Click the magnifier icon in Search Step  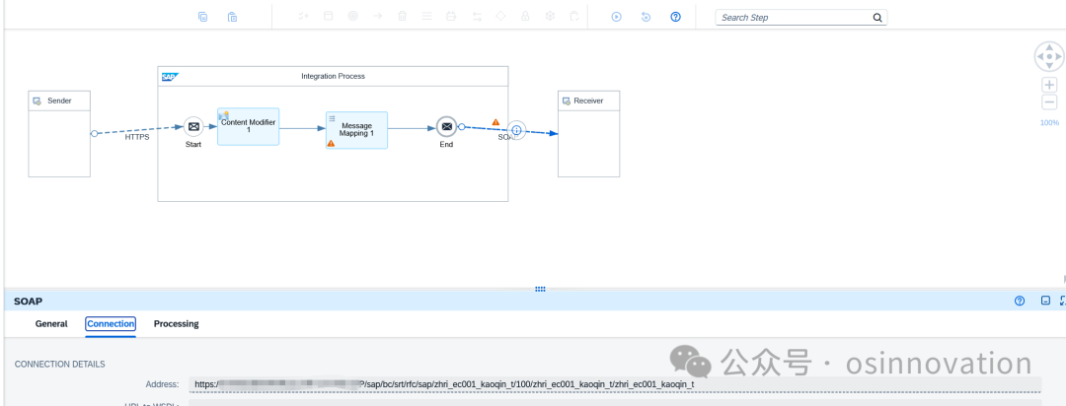tap(877, 18)
